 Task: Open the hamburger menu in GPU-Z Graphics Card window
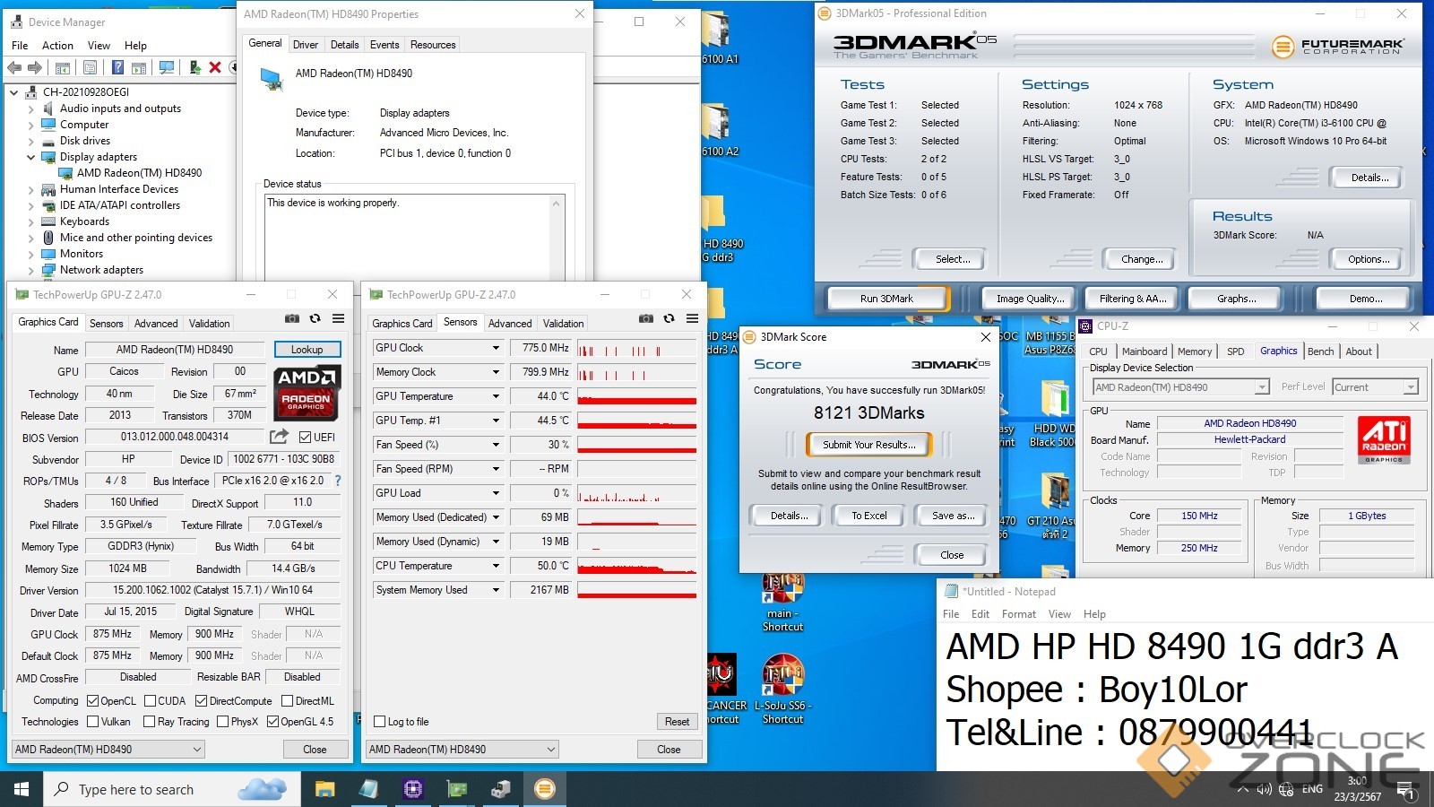(x=338, y=318)
